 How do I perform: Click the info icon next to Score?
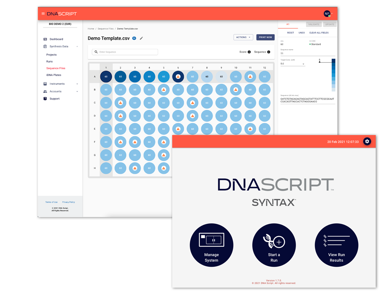pos(249,52)
